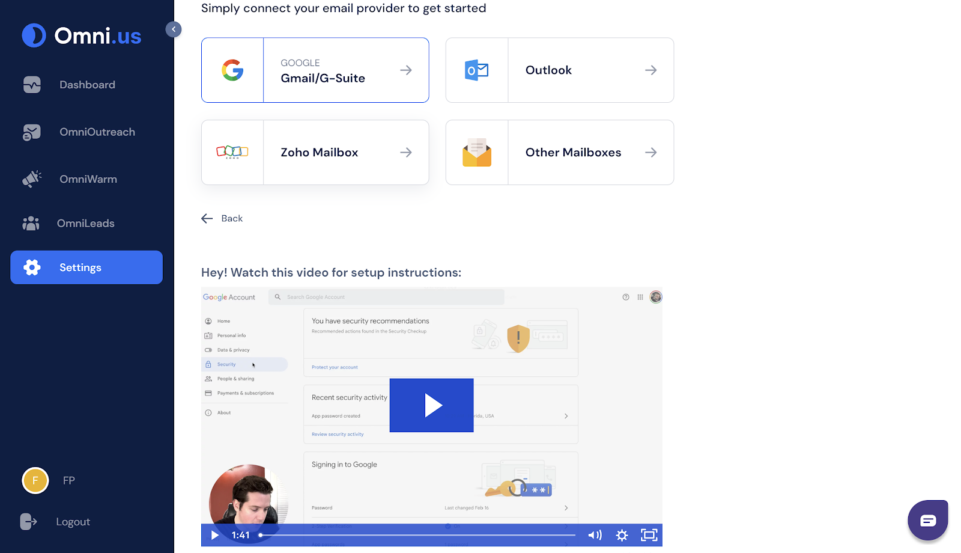This screenshot has width=961, height=553.
Task: Click the Omni.us logo
Action: click(x=82, y=35)
